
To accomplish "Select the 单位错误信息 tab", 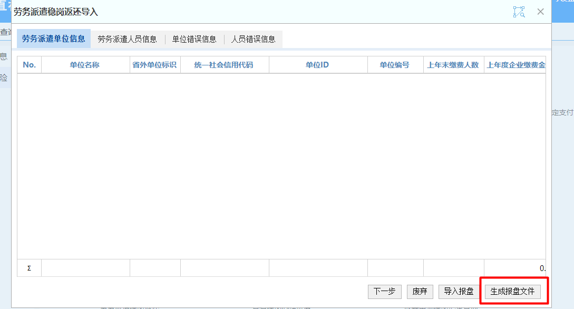I will [x=194, y=39].
